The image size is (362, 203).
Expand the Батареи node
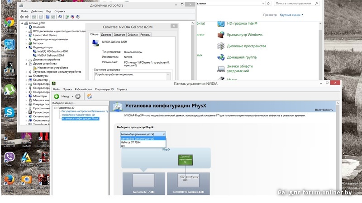pyautogui.click(x=26, y=43)
